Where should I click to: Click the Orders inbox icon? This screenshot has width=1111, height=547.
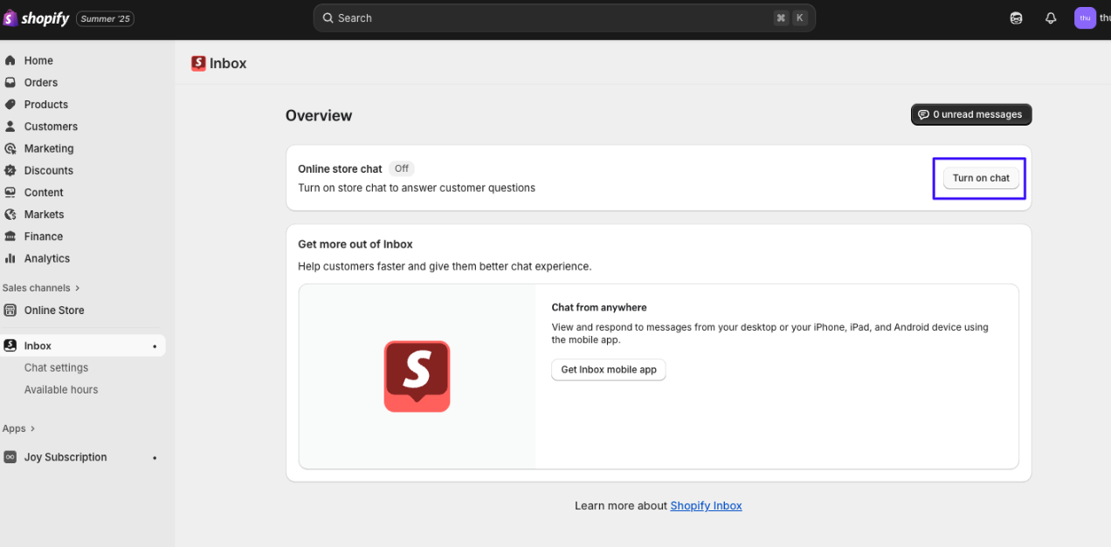tap(10, 82)
